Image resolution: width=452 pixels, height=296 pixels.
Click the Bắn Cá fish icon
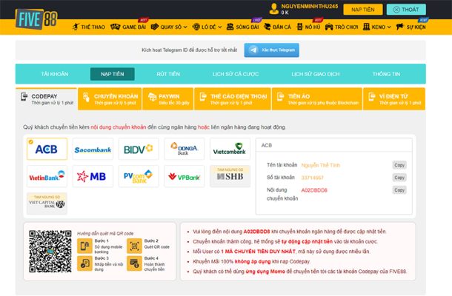(x=267, y=27)
